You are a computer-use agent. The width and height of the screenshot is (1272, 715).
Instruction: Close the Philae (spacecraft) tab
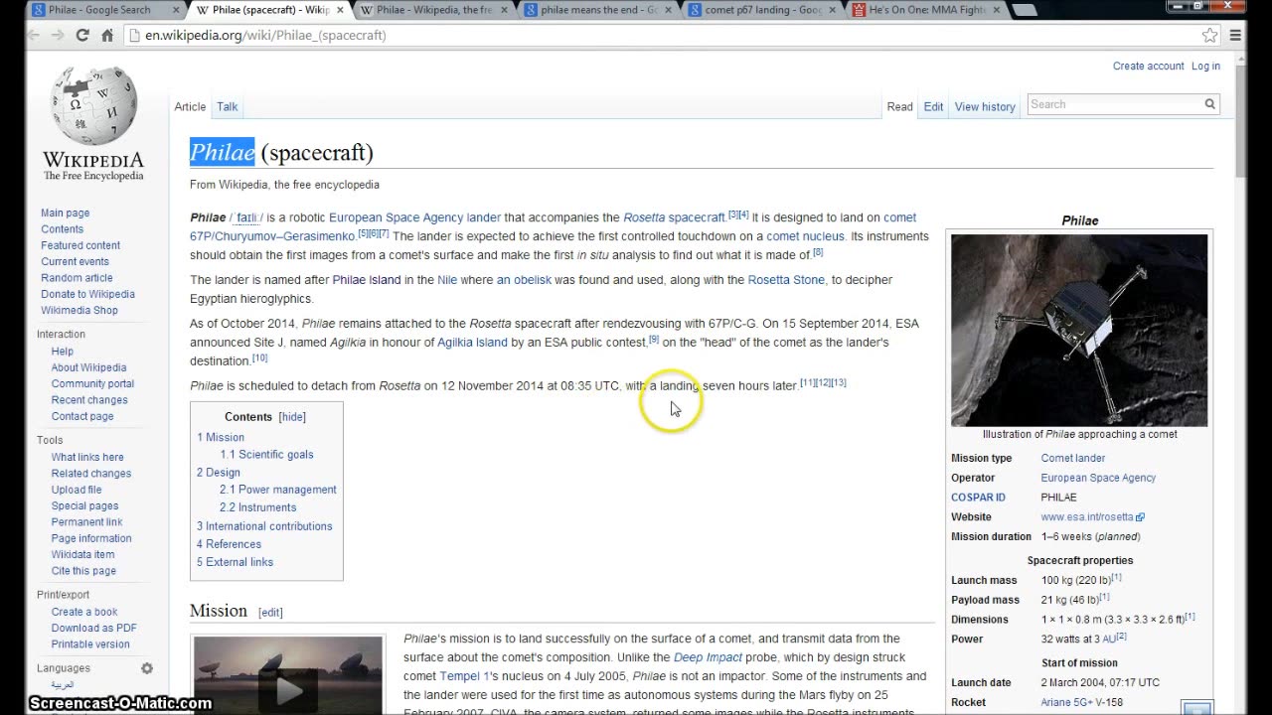click(x=339, y=10)
